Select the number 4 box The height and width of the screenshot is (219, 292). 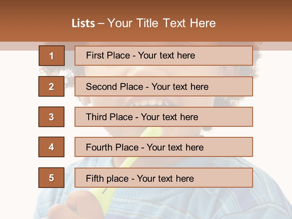click(51, 147)
